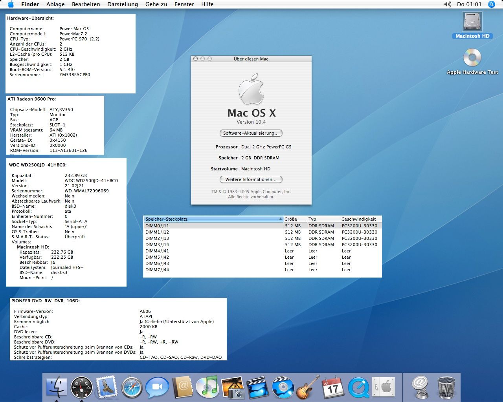Select the DIMM0/J11 row
Screen dimensions: 503x402
pyautogui.click(x=263, y=226)
